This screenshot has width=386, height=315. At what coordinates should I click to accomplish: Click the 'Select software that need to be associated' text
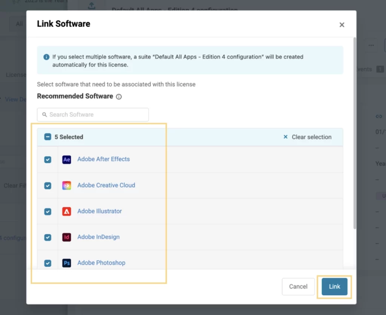116,84
